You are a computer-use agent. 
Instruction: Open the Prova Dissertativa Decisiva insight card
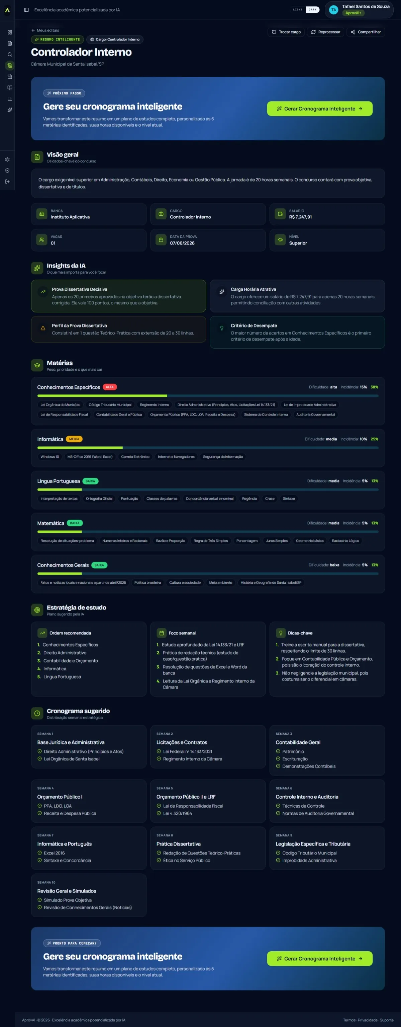[118, 296]
